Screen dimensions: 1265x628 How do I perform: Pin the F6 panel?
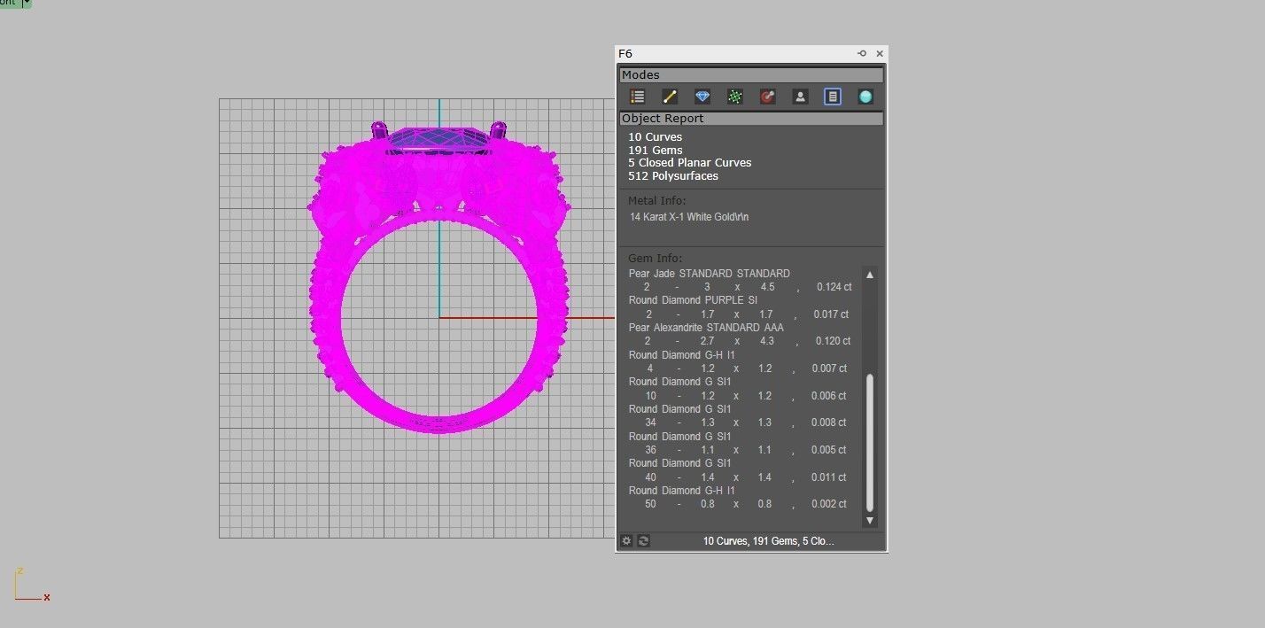[x=862, y=54]
